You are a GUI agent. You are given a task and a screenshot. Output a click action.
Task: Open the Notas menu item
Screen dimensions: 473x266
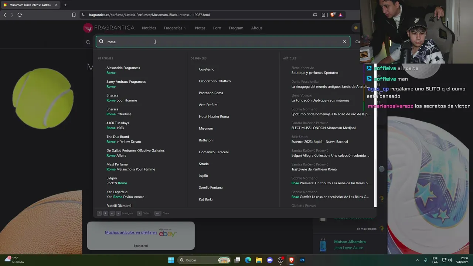200,28
